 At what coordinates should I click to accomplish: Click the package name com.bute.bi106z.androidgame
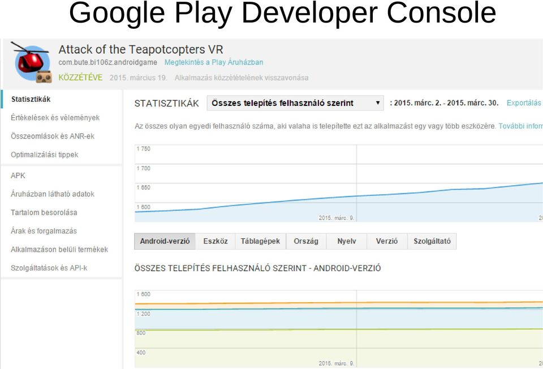click(x=107, y=62)
